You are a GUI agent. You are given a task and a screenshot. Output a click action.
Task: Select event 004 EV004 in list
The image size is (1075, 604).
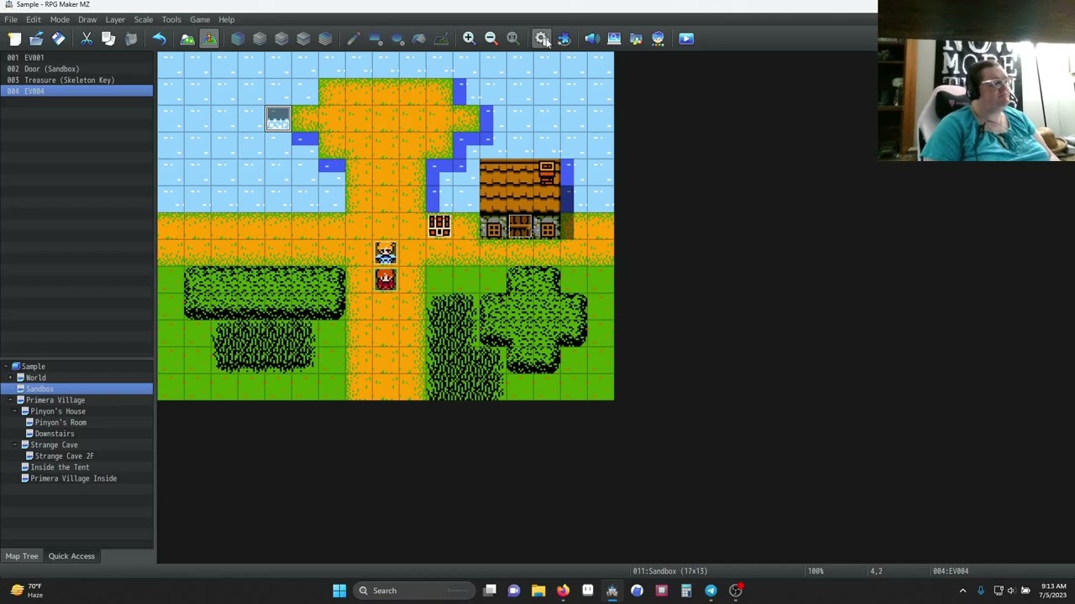76,91
